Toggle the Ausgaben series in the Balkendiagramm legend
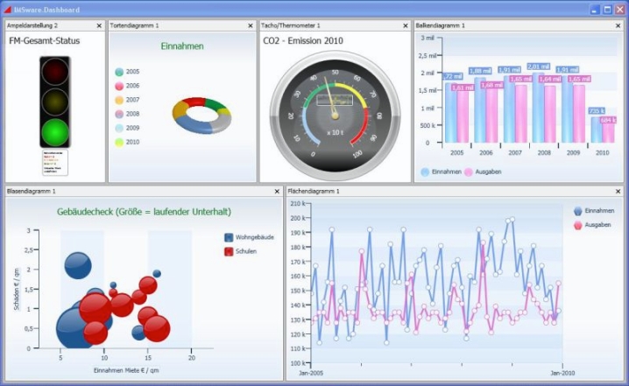Viewport: 629px width, 386px height. pyautogui.click(x=469, y=172)
